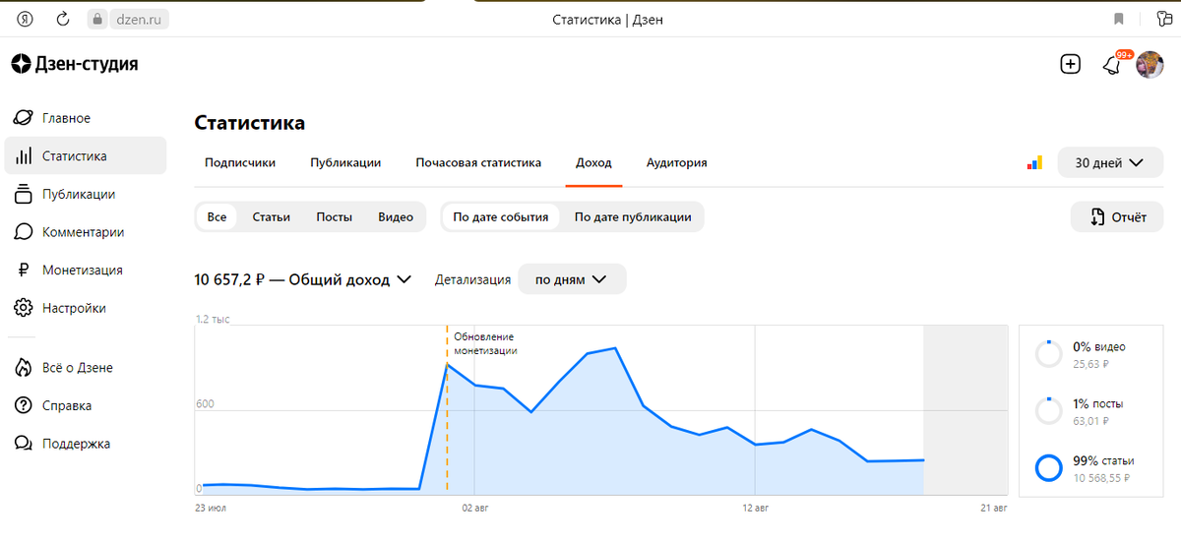Switch to the Аудитория tab
Screen dimensions: 1181x544
pyautogui.click(x=676, y=163)
